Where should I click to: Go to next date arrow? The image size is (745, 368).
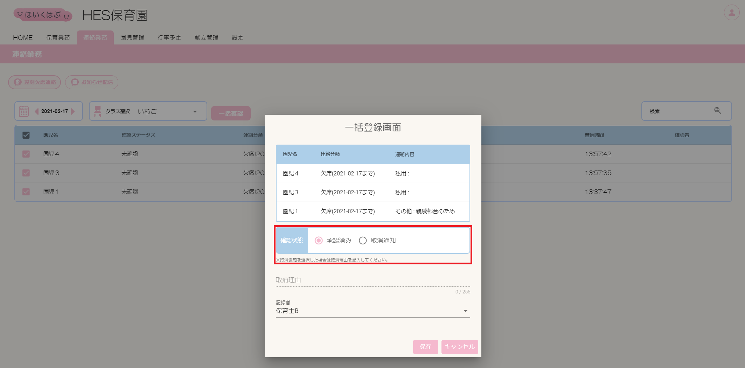[73, 111]
